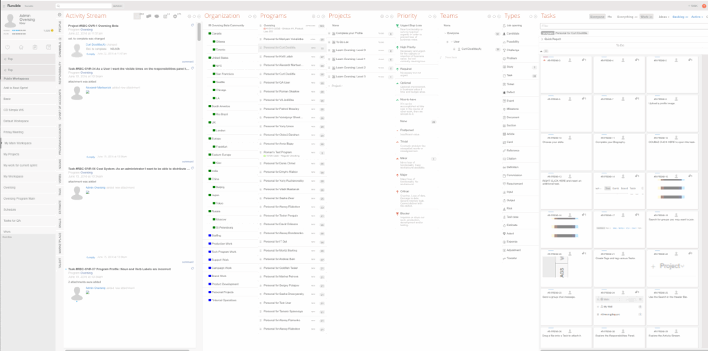708x351 pixels.
Task: Click the gear icon above PEOPLE tab
Action: pos(59,15)
